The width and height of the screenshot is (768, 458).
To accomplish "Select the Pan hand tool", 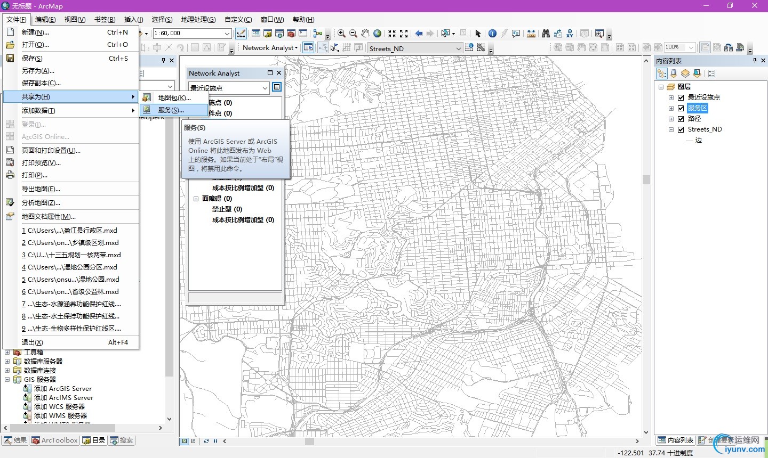I will (x=365, y=34).
